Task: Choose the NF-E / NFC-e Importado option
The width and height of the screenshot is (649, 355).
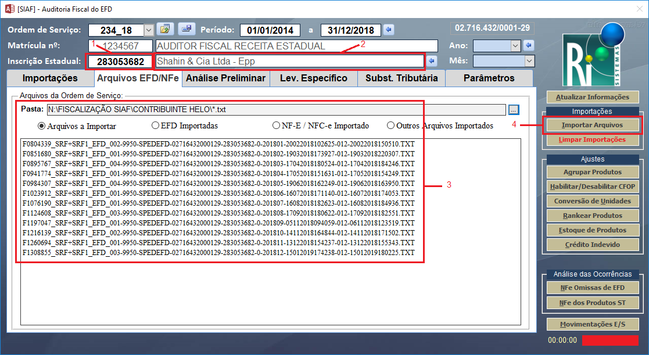Action: click(x=277, y=125)
